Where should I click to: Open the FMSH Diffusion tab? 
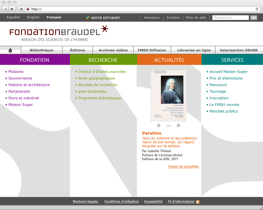coord(152,50)
